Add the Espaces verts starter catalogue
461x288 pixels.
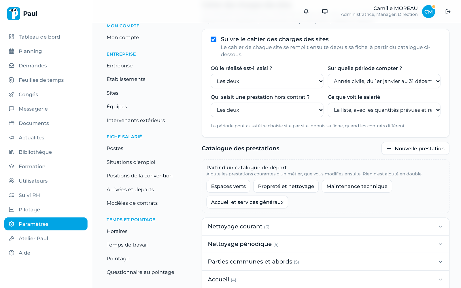tap(228, 186)
